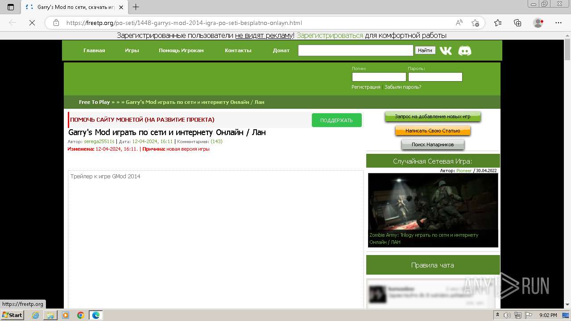Open Pioneer author link
Screen dimensions: 571x321
tap(464, 171)
